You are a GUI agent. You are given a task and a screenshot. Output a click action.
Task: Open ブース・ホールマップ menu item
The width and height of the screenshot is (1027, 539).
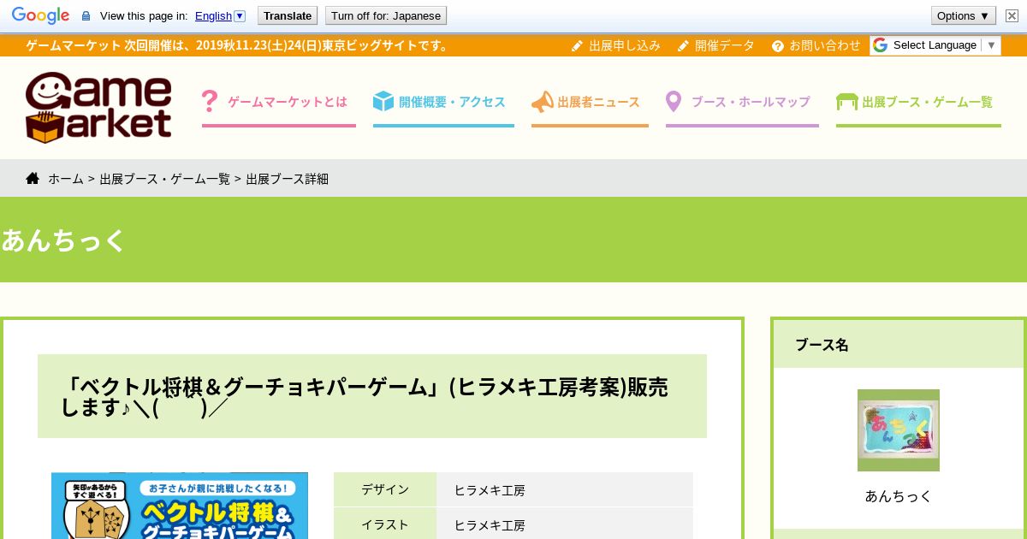click(751, 102)
